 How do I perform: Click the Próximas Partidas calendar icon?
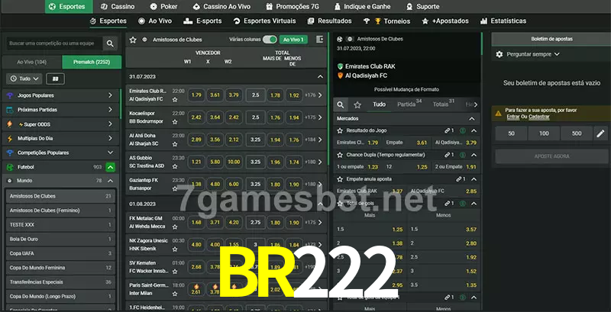(10, 110)
